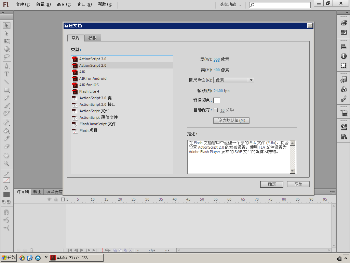
Task: Open the Swatches panel icon
Action: point(344,33)
